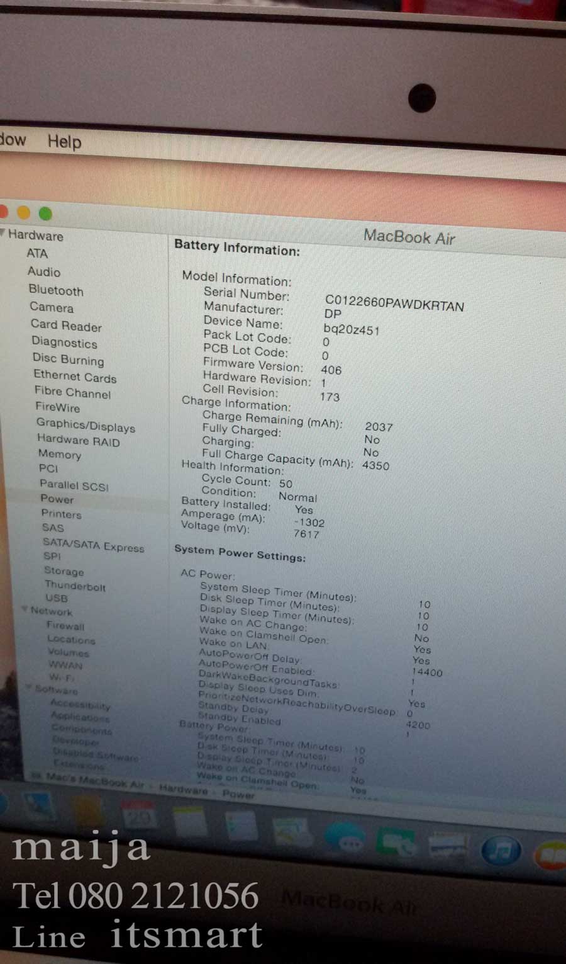This screenshot has height=964, width=566.
Task: Select Wi-Fi under Network
Action: (62, 678)
